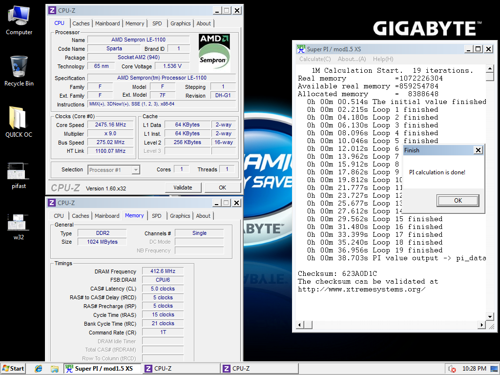Image resolution: width=500 pixels, height=375 pixels.
Task: Open SPD tab in lower CPU-Z window
Action: (x=156, y=216)
